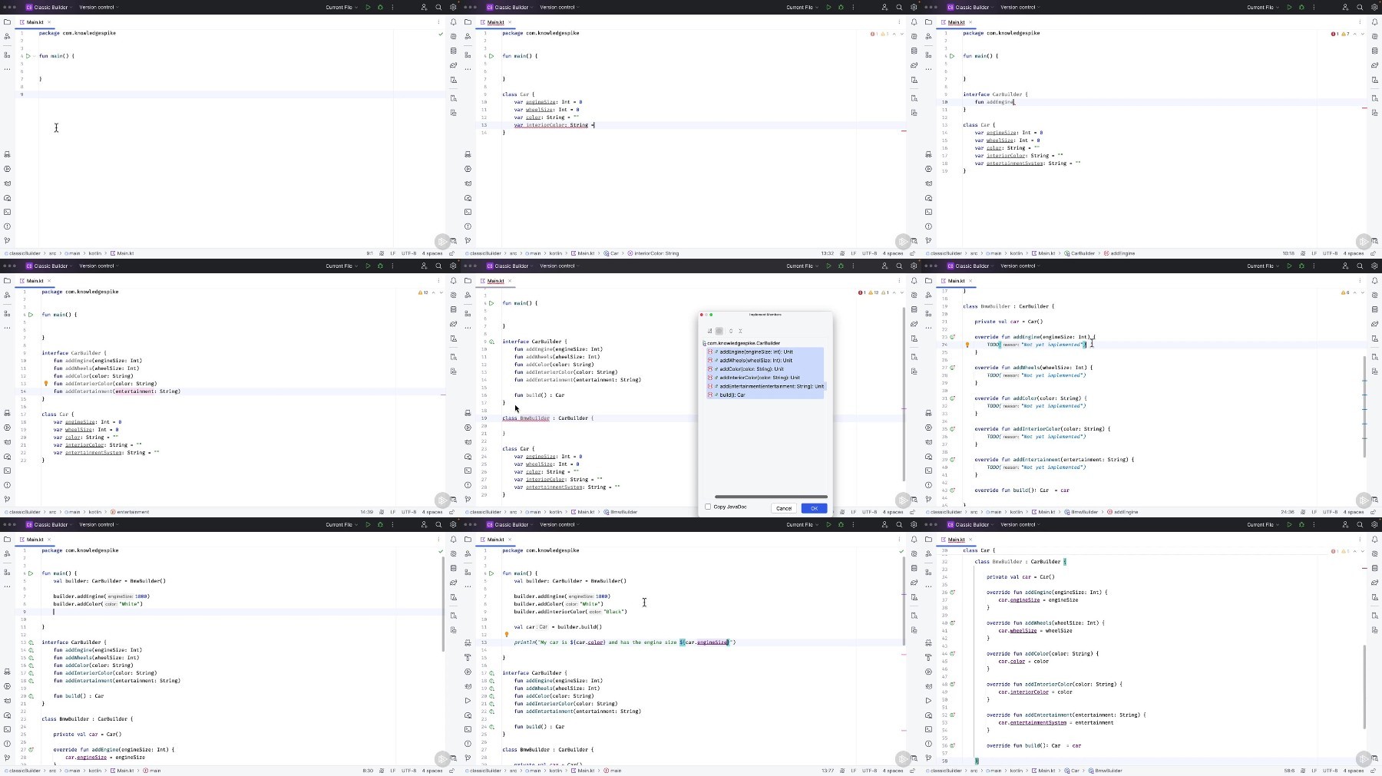
Task: Open UTF-8 encoding selector in window at 58:8
Action: coord(1330,771)
